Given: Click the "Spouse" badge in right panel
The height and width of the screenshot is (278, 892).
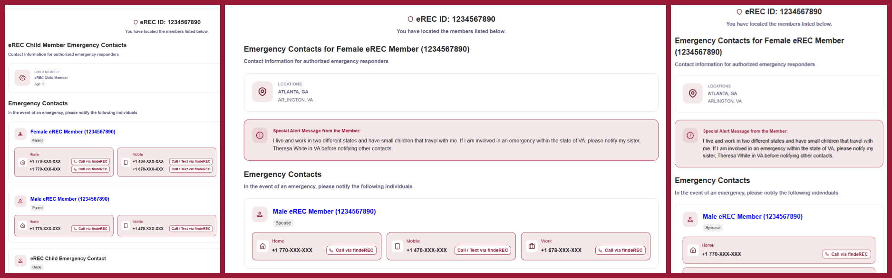Looking at the screenshot, I should [713, 228].
